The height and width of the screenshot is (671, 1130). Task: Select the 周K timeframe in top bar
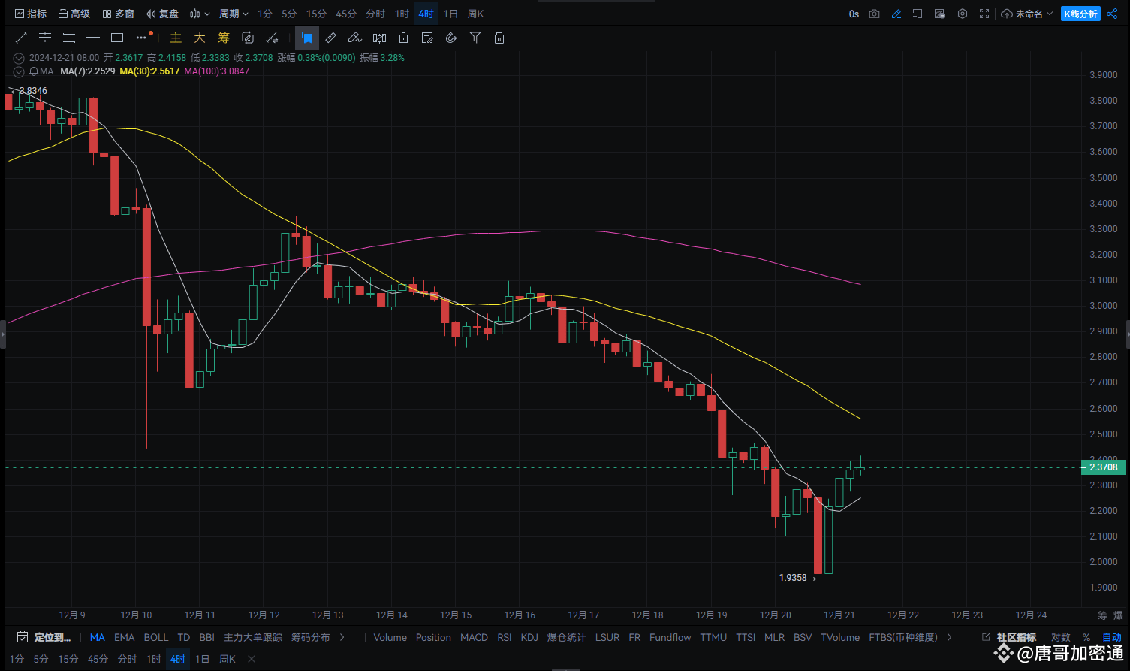point(475,14)
